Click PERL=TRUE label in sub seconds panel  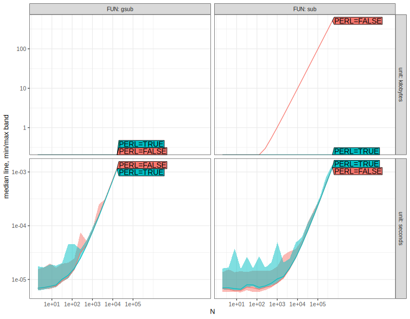(356, 164)
